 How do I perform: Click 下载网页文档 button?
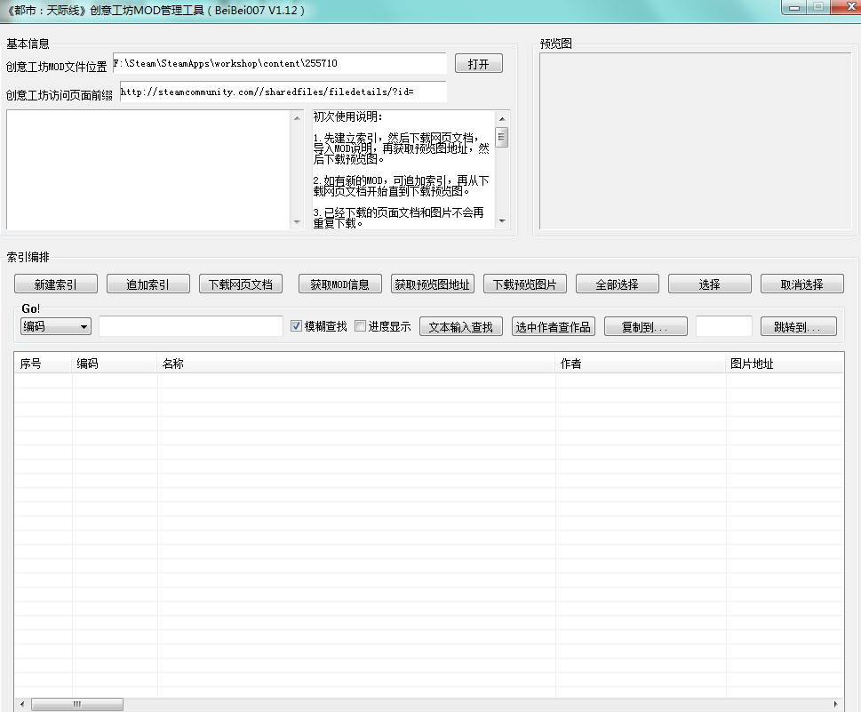(x=241, y=284)
